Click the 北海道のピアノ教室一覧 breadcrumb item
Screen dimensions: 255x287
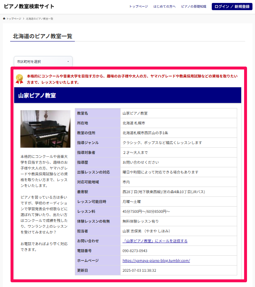pyautogui.click(x=40, y=18)
